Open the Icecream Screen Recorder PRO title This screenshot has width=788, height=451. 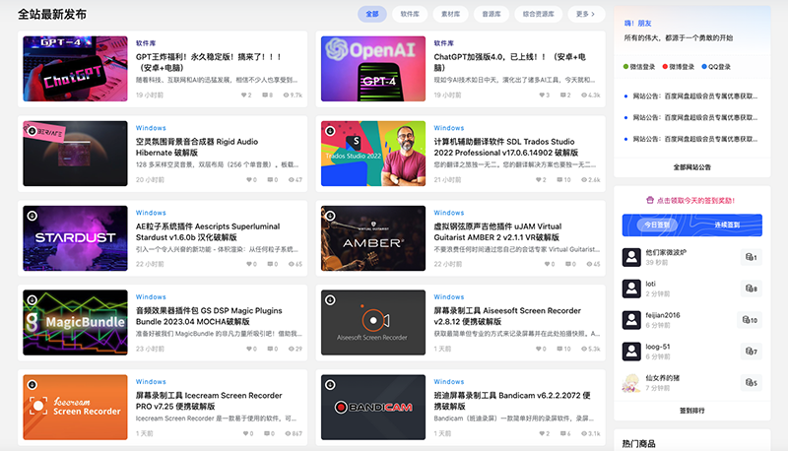[x=209, y=401]
